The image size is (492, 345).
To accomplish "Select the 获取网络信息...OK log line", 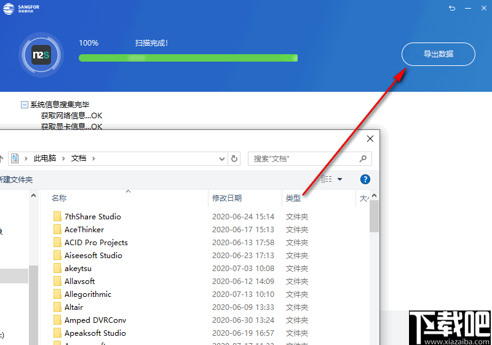I will [71, 116].
